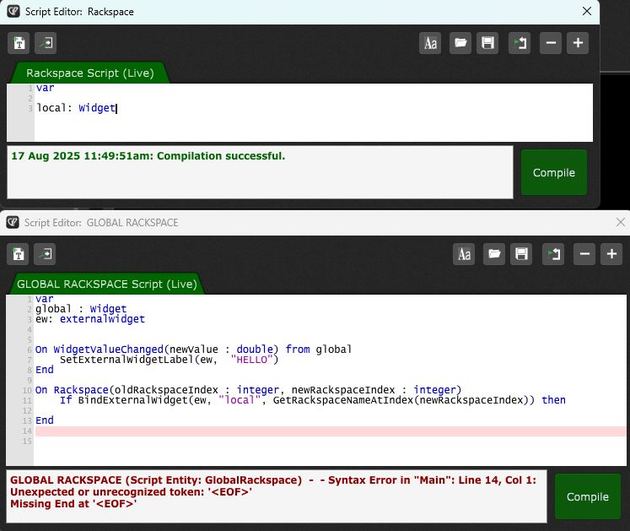Viewport: 630px width, 531px height.
Task: Click 'global : Widget' declaration on line 2
Action: pyautogui.click(x=81, y=309)
